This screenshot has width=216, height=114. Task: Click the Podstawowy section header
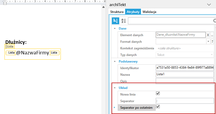pos(128,61)
